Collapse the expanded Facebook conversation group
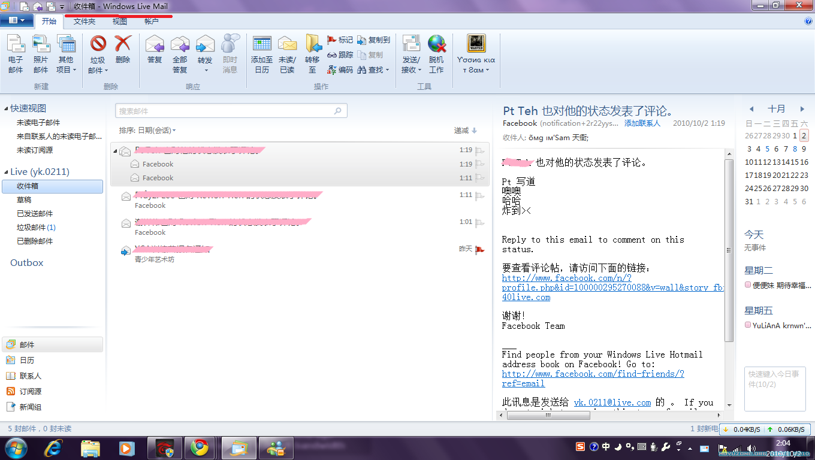The image size is (815, 460). click(x=116, y=151)
